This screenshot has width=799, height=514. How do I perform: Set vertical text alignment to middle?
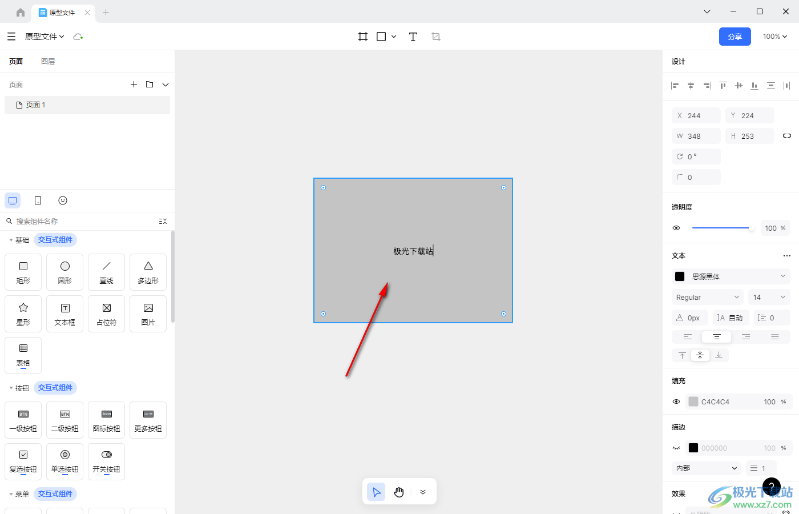(700, 355)
